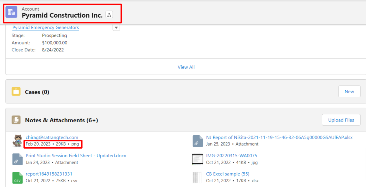Select the $100,000.00 amount value

pos(55,43)
